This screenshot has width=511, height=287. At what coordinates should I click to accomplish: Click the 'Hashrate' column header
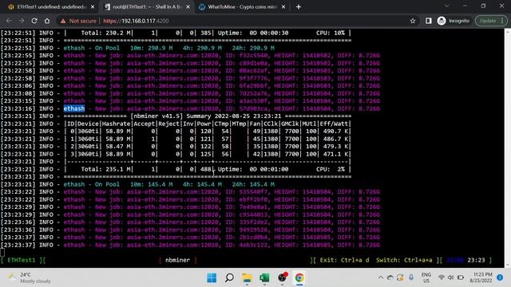click(116, 124)
